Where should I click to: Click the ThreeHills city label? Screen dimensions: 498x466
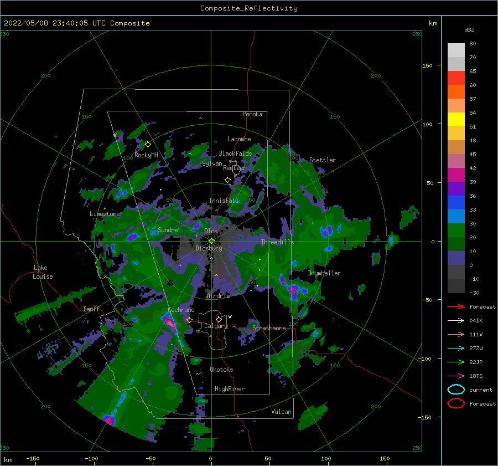tap(278, 242)
